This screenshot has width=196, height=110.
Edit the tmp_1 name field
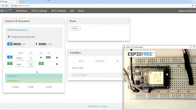coord(20,58)
